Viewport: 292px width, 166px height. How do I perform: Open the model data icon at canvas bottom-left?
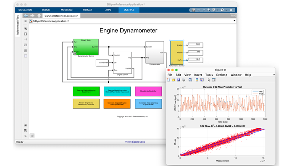[x=32, y=136]
